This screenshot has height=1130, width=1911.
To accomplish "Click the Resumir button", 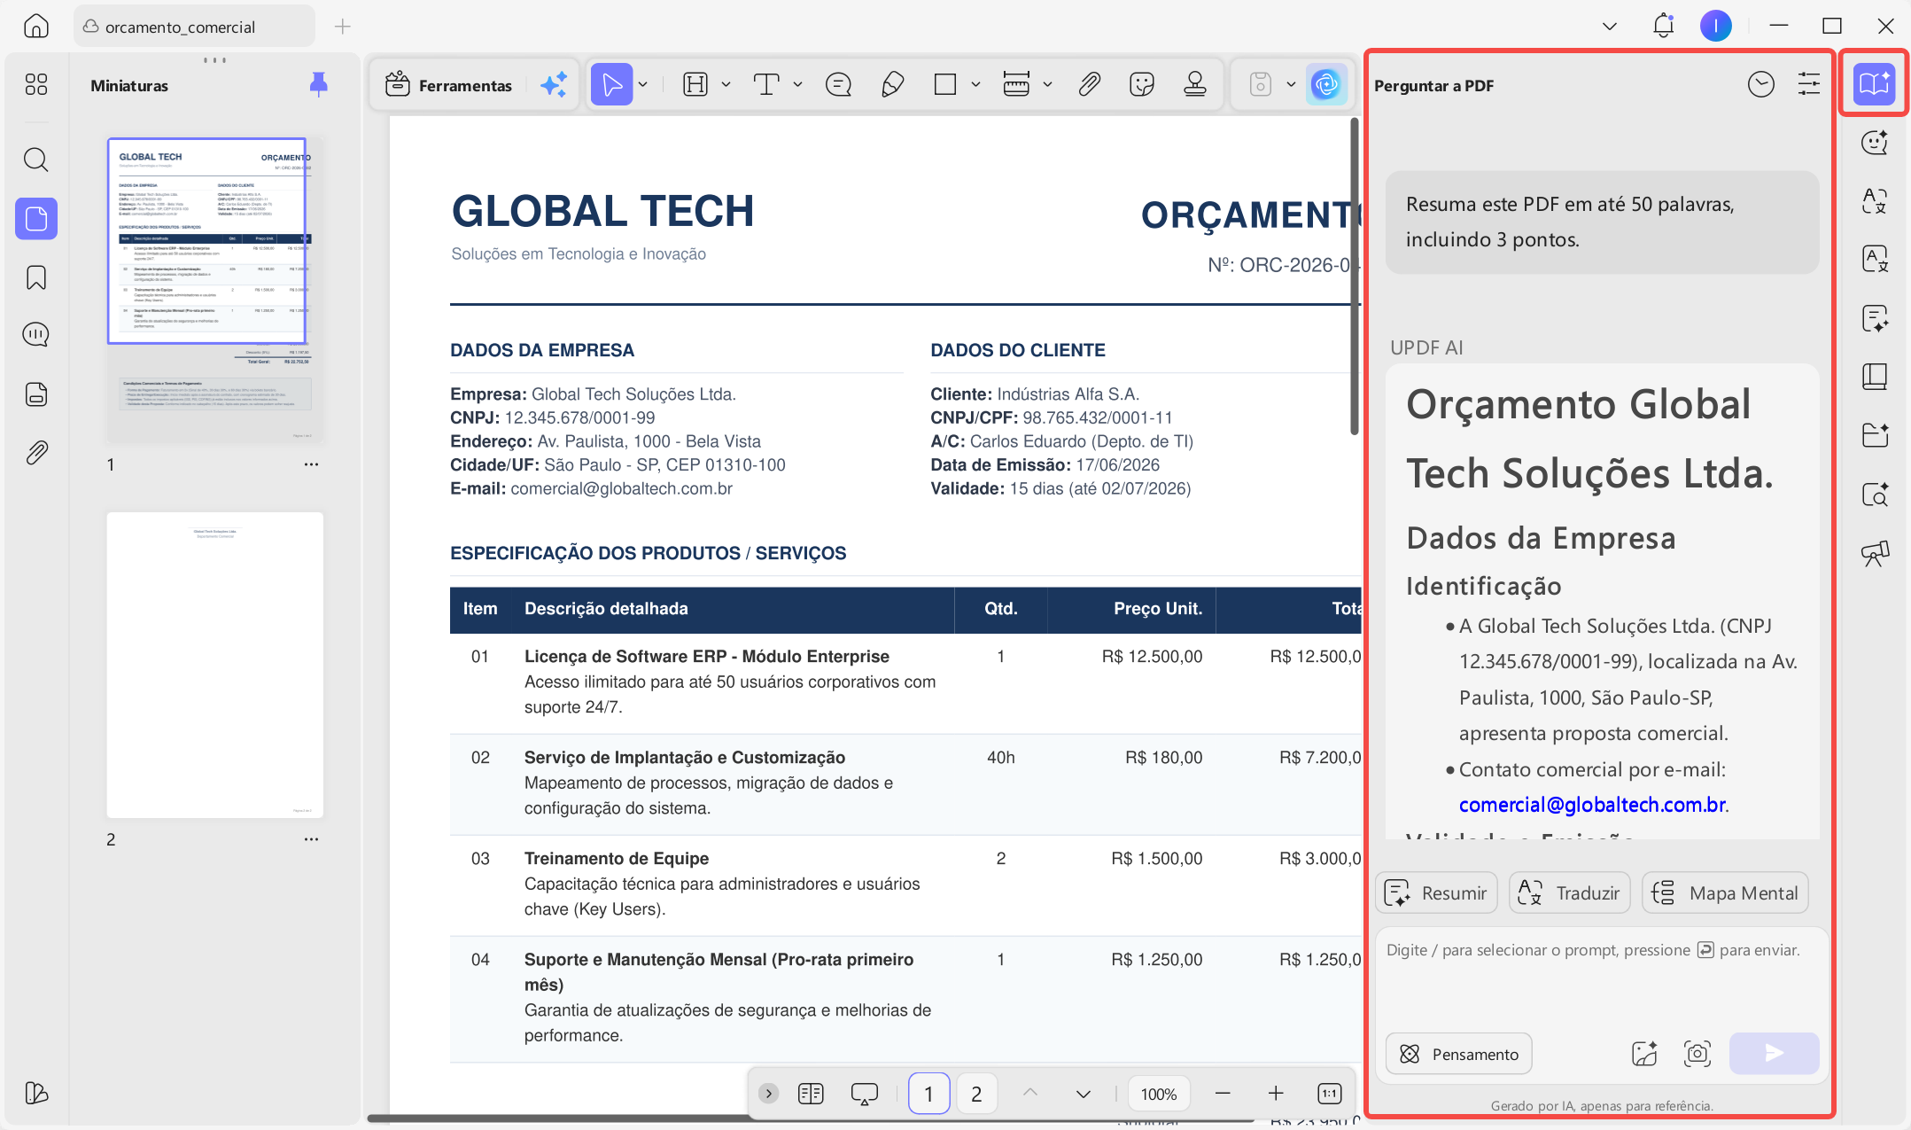I will (x=1436, y=892).
